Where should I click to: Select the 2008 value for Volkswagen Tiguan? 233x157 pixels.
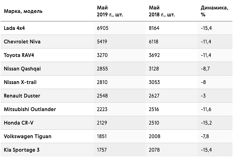click(x=154, y=137)
